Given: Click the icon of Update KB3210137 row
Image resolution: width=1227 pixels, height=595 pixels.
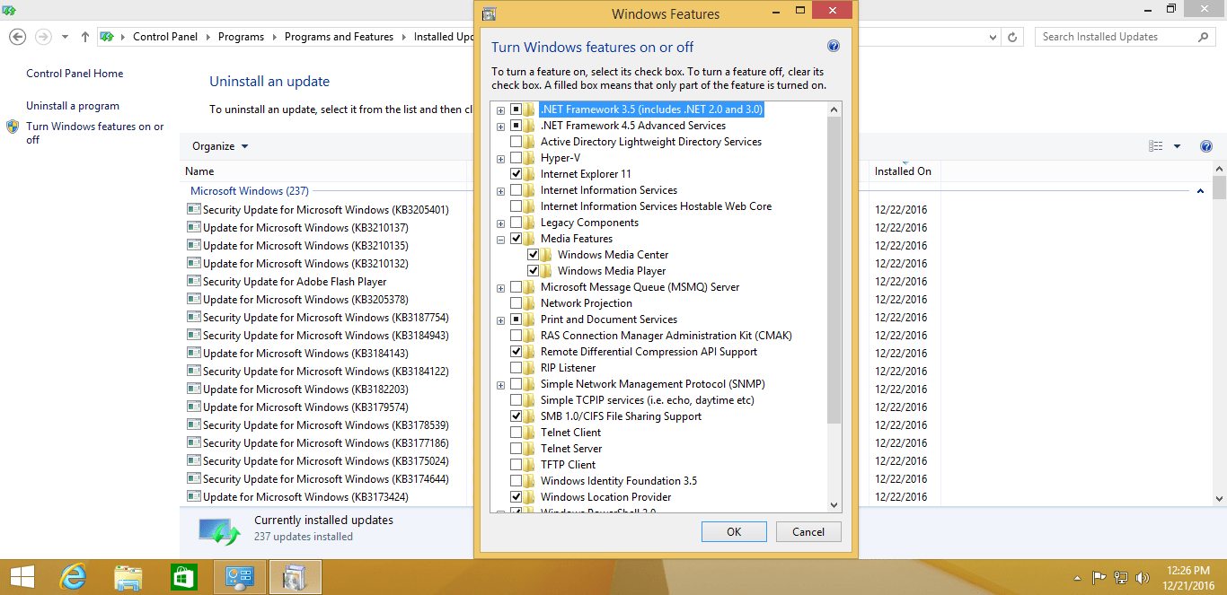Looking at the screenshot, I should [193, 227].
